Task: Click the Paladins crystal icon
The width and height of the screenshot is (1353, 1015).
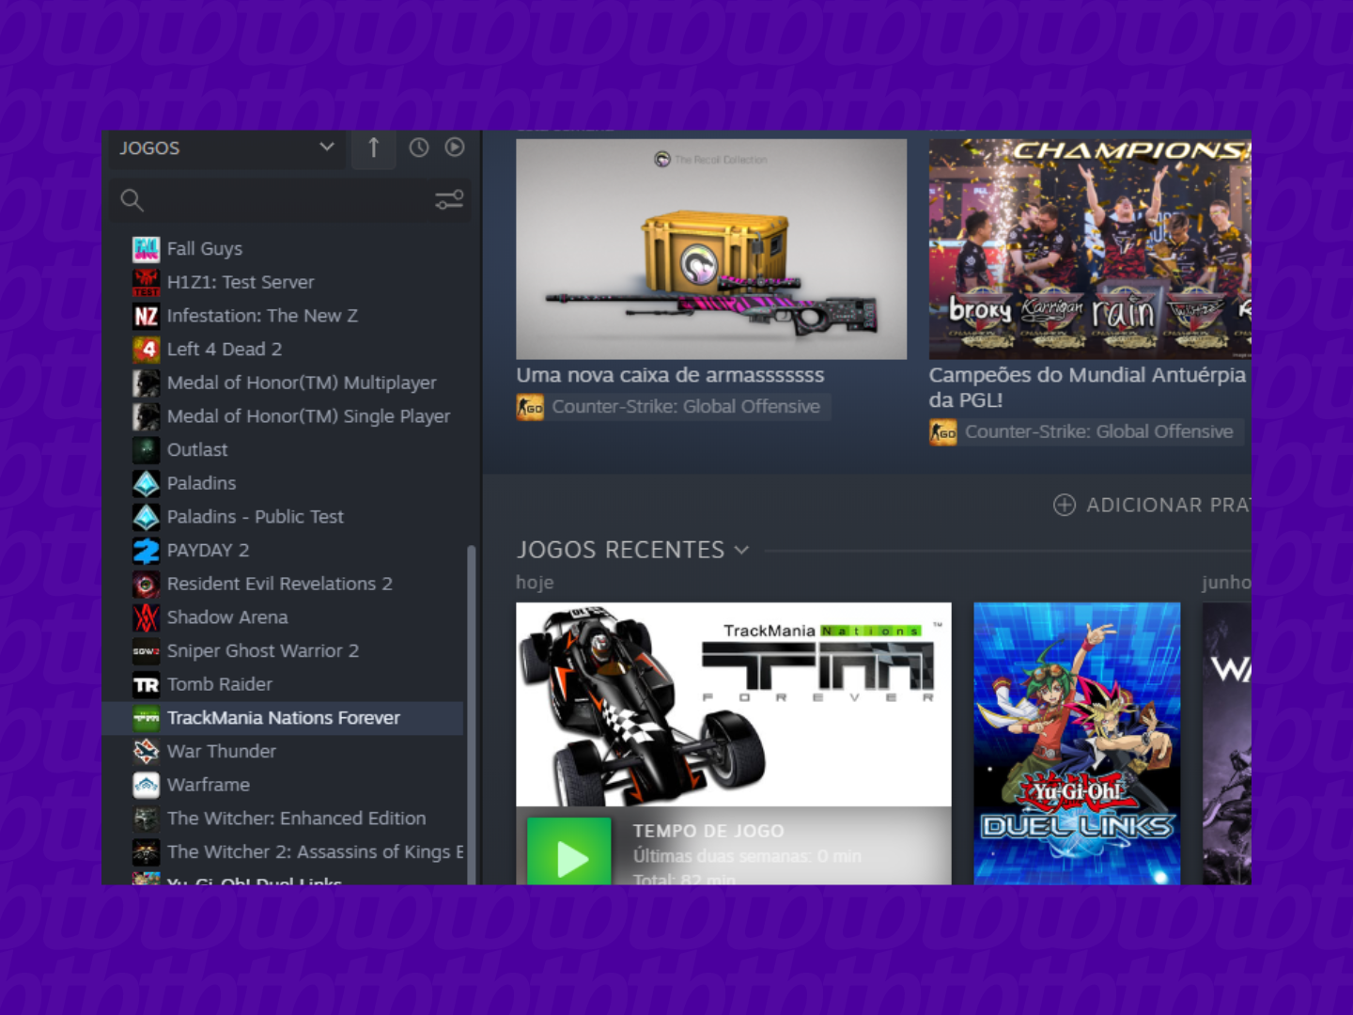Action: (x=146, y=484)
